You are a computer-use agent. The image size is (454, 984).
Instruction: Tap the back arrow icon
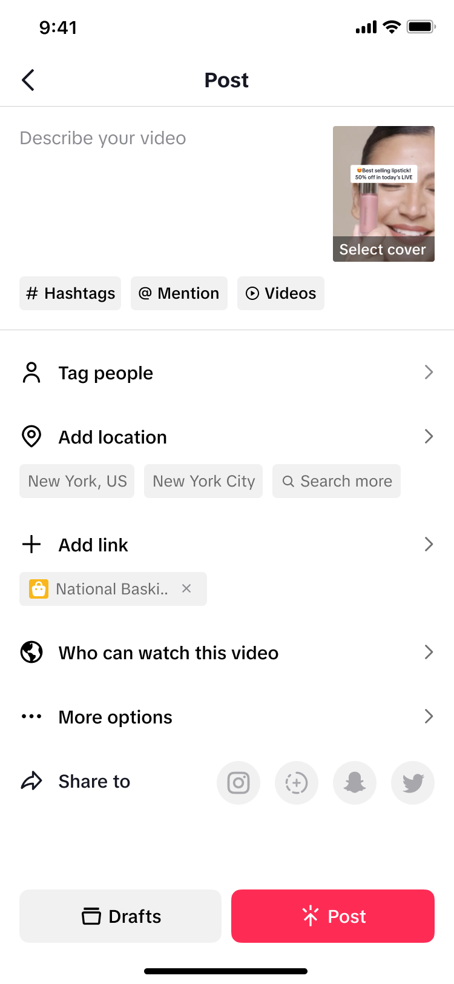28,80
